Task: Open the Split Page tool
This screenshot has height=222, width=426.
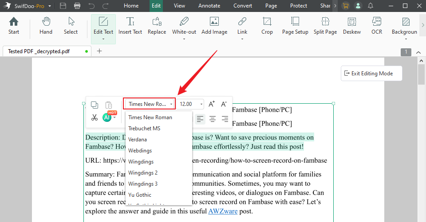Action: click(325, 26)
